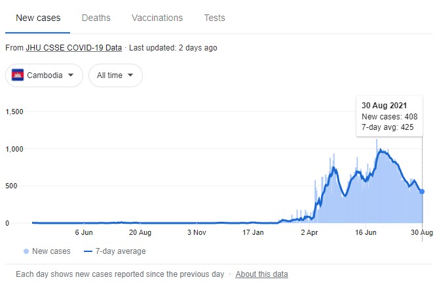
Task: Click the 17 Jan date label
Action: coord(253,232)
